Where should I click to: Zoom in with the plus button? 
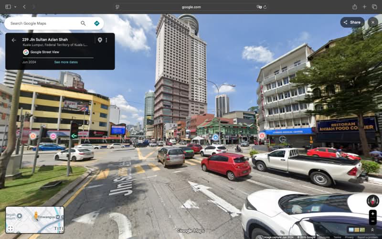click(373, 214)
